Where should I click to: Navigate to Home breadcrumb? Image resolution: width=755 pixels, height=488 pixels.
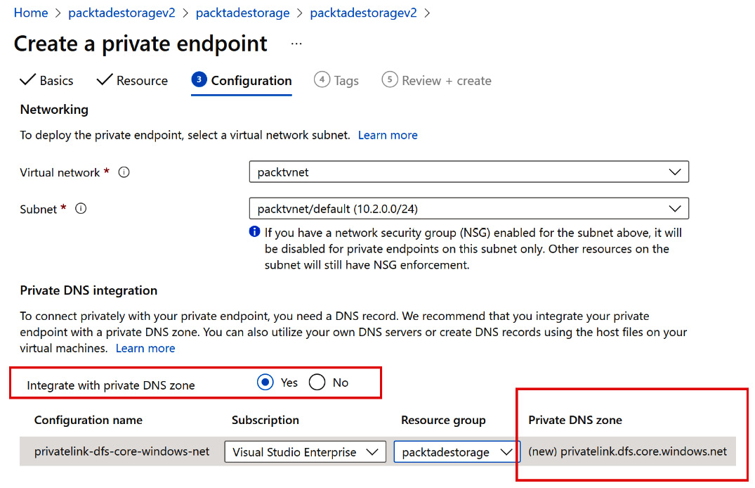pos(31,13)
